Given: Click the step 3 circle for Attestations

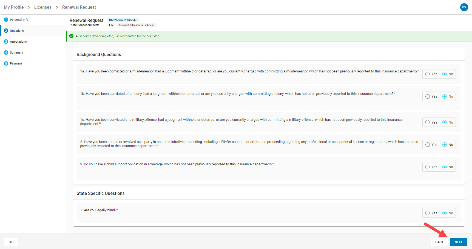Looking at the screenshot, I should coord(6,42).
